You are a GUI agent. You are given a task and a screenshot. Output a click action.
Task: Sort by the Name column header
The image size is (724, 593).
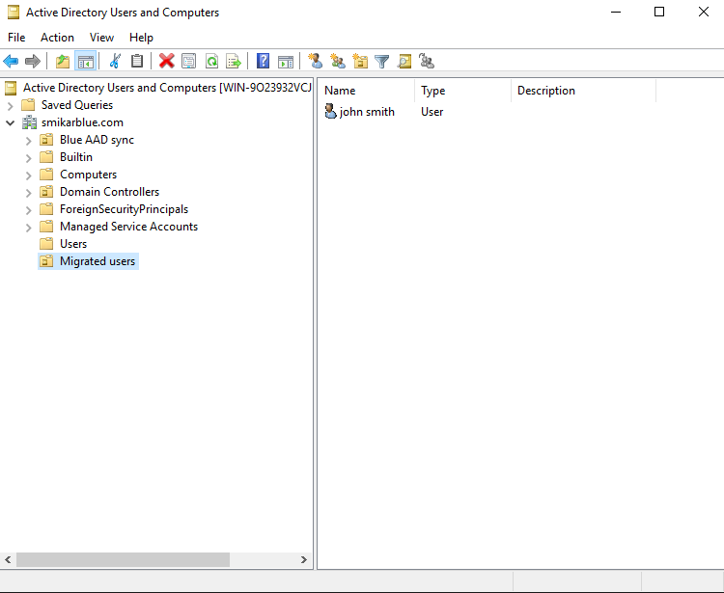368,91
